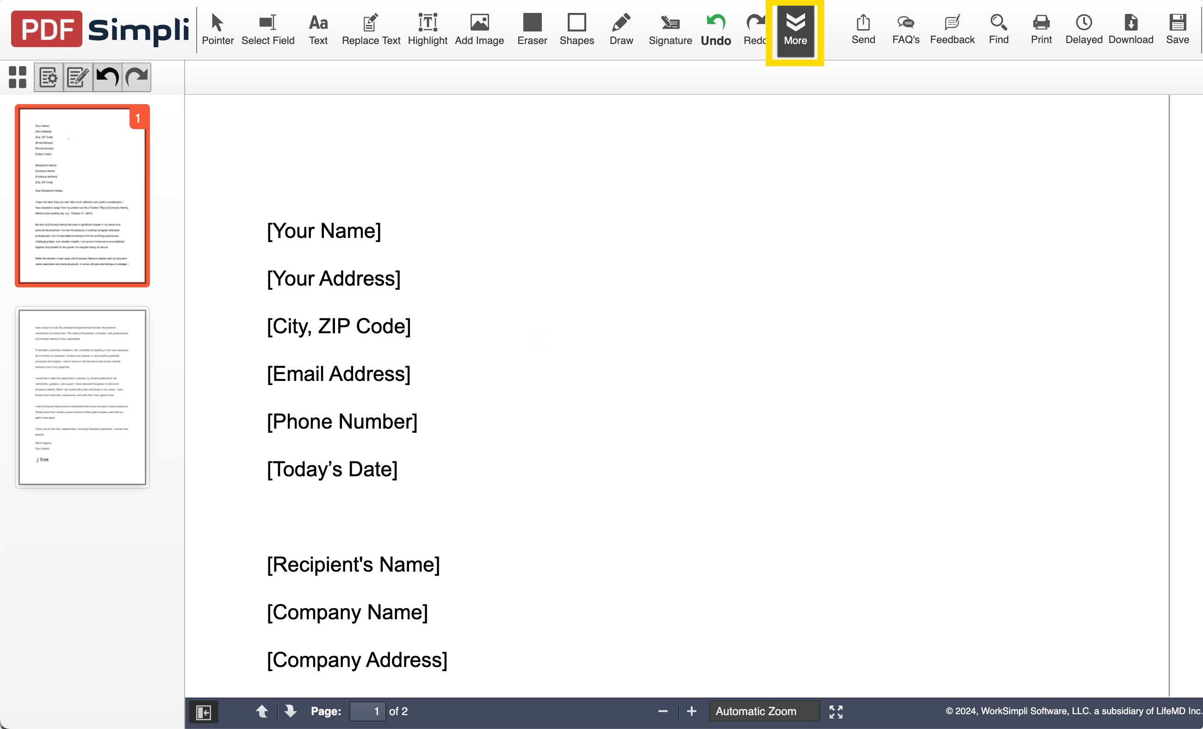Open the Automatic Zoom dropdown
The width and height of the screenshot is (1203, 729).
point(763,711)
